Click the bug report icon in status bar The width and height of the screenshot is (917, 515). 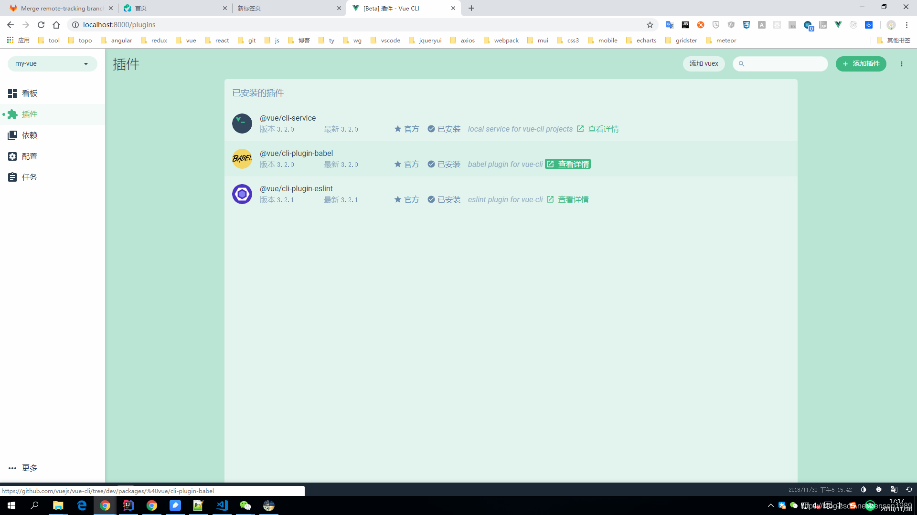pos(879,490)
